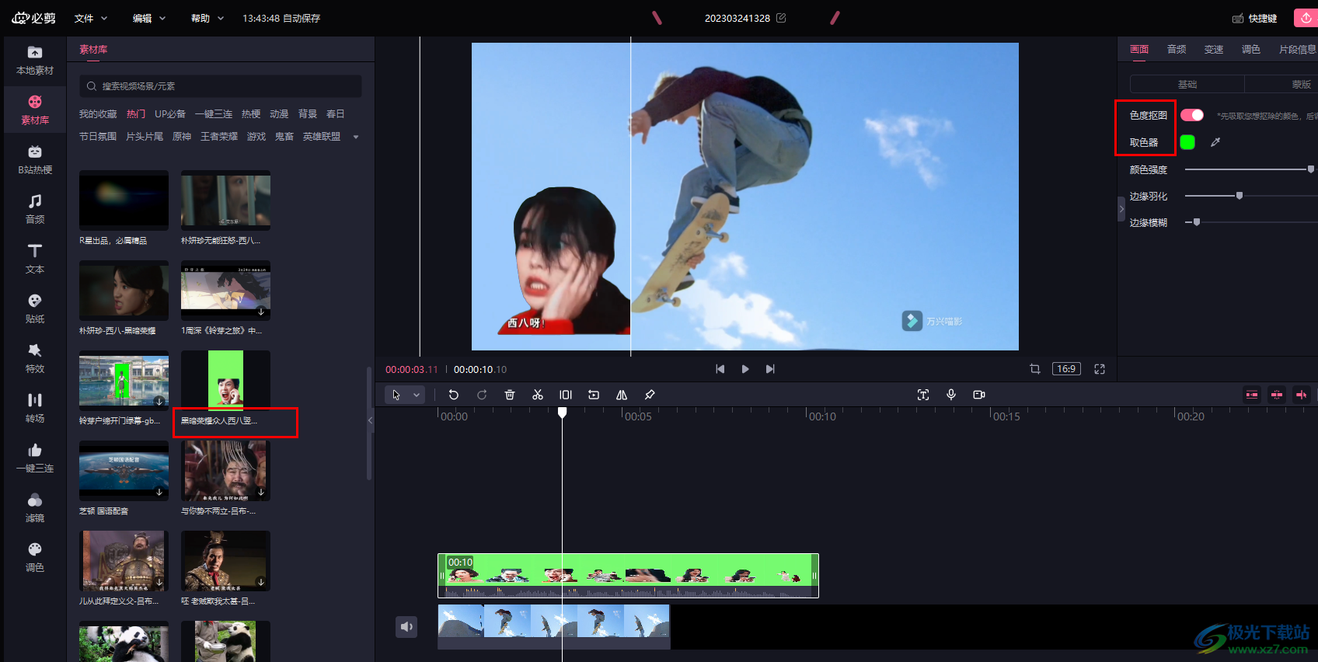
Task: Open the 文本 text sidebar section
Action: click(35, 260)
